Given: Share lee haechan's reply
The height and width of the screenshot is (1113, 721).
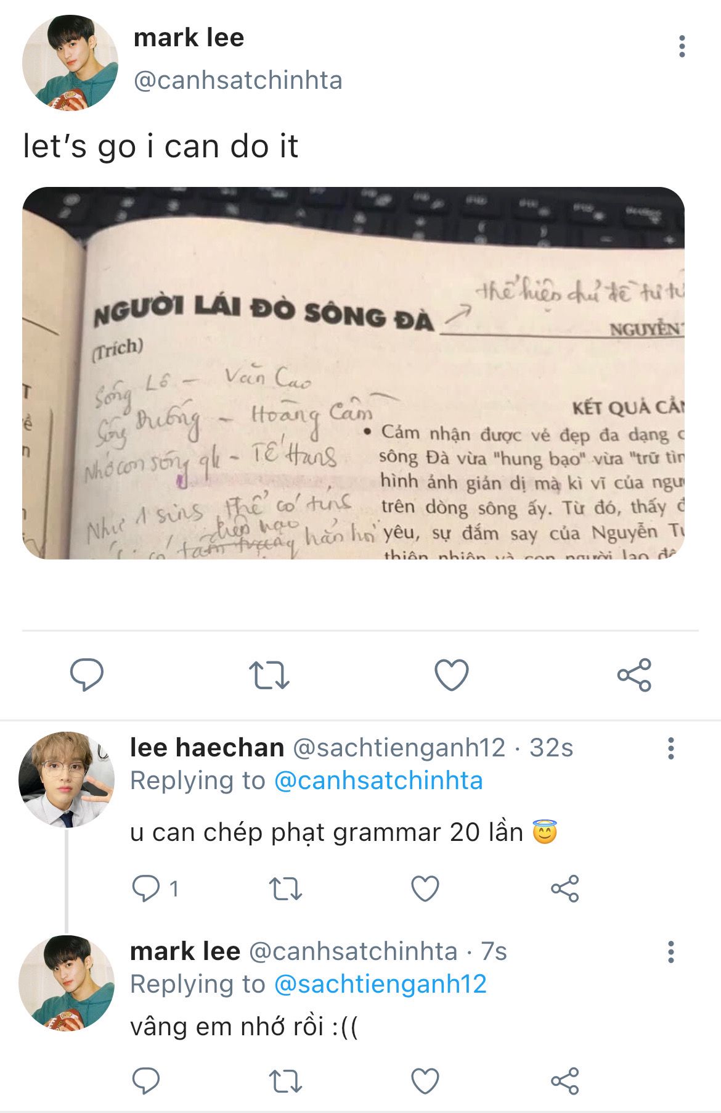Looking at the screenshot, I should click(565, 889).
